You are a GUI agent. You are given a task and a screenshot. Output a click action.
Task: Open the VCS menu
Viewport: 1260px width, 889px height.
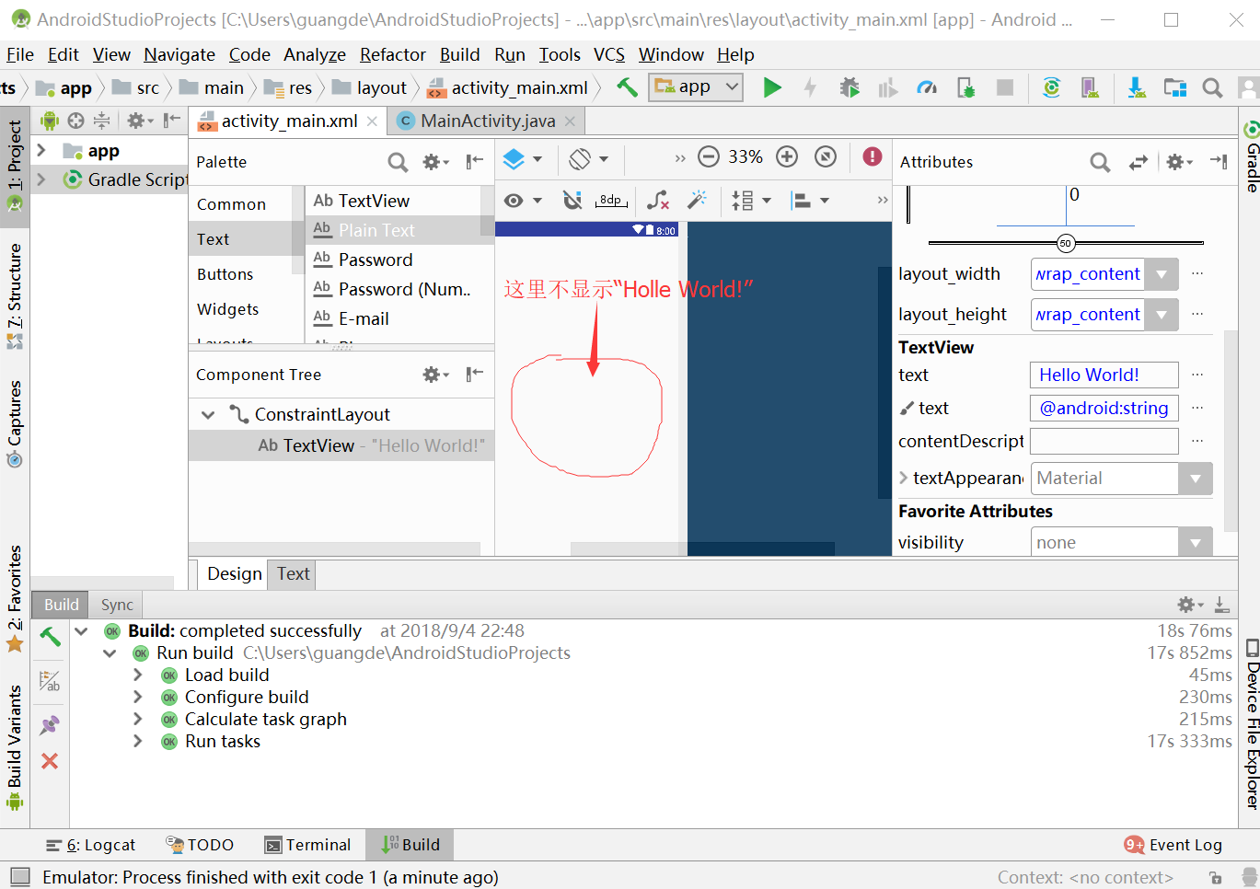[609, 55]
